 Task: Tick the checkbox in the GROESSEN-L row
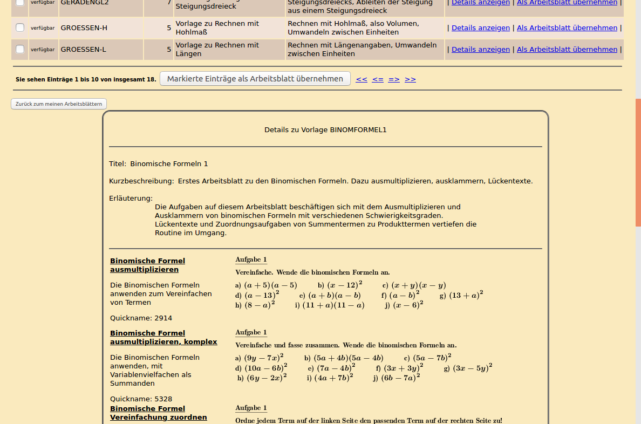(x=19, y=50)
